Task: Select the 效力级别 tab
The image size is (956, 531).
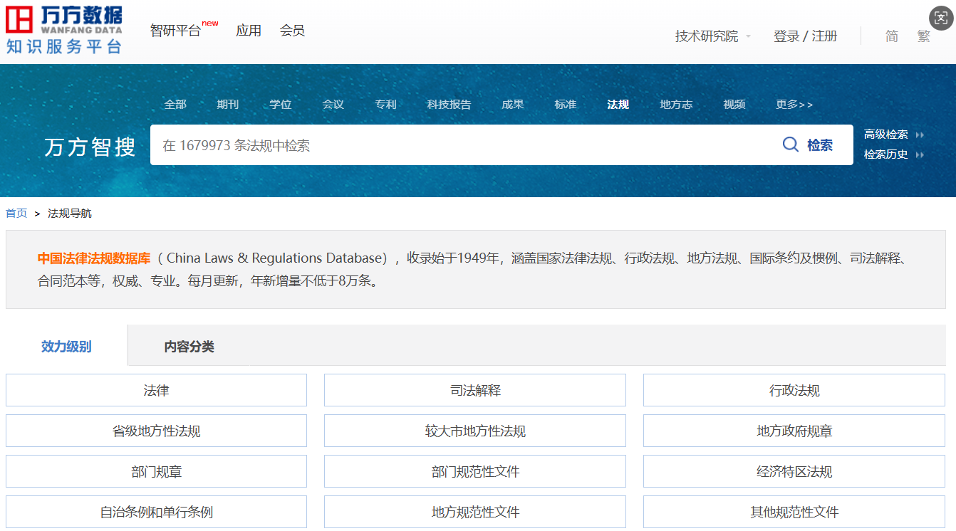Action: point(66,347)
